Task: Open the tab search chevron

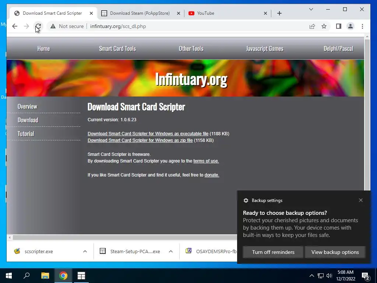Action: pyautogui.click(x=311, y=9)
